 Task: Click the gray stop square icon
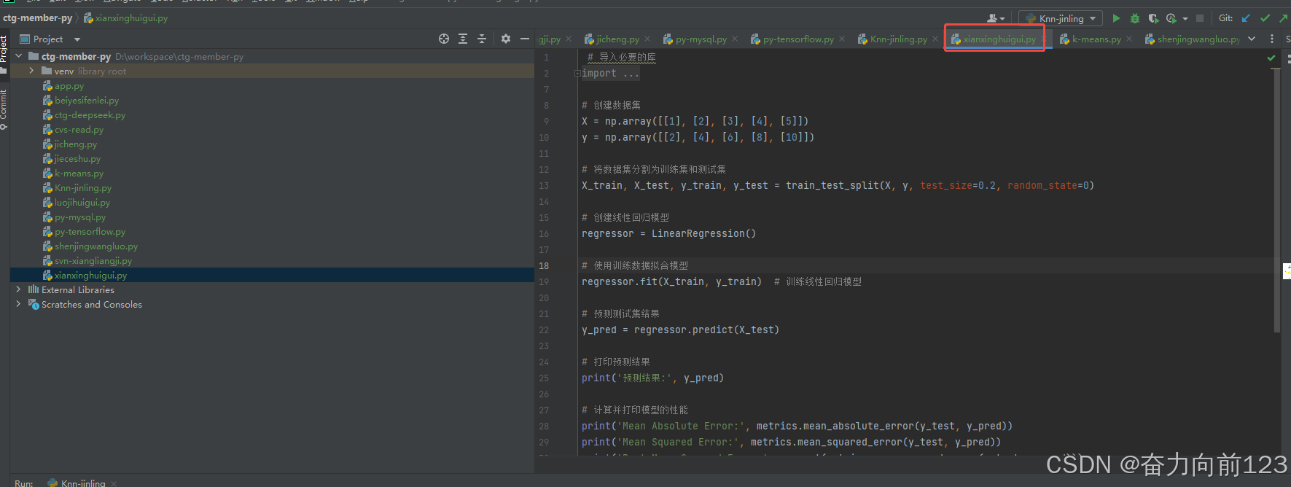click(1200, 18)
